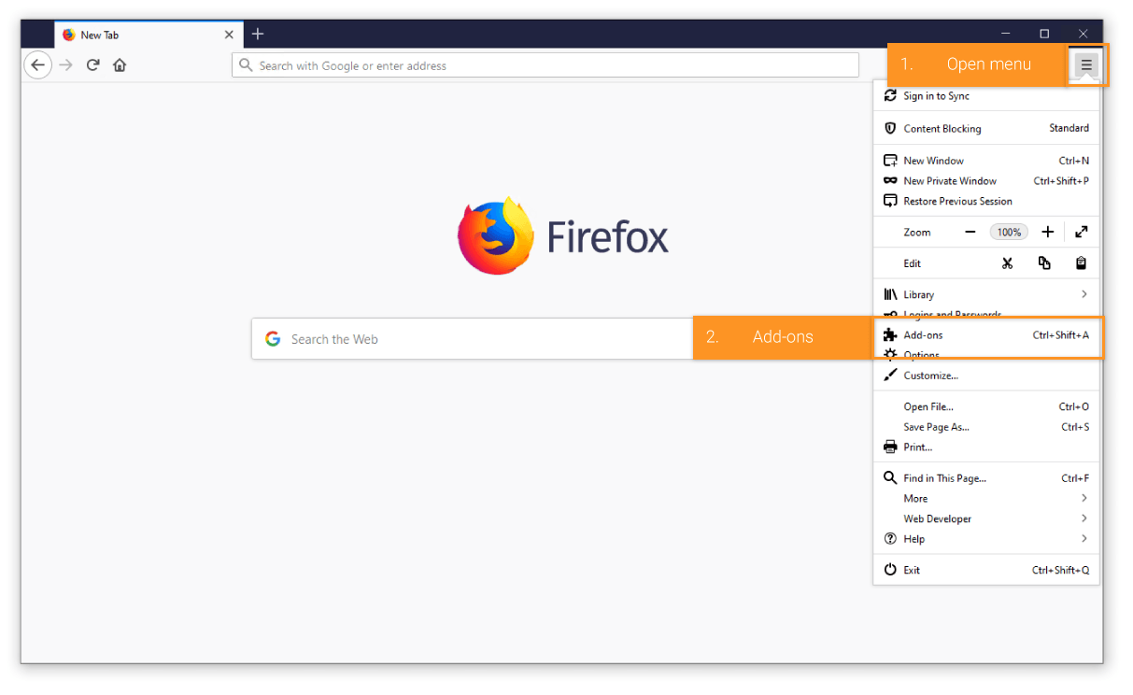Choose Exit from the menu
1133x695 pixels.
986,570
